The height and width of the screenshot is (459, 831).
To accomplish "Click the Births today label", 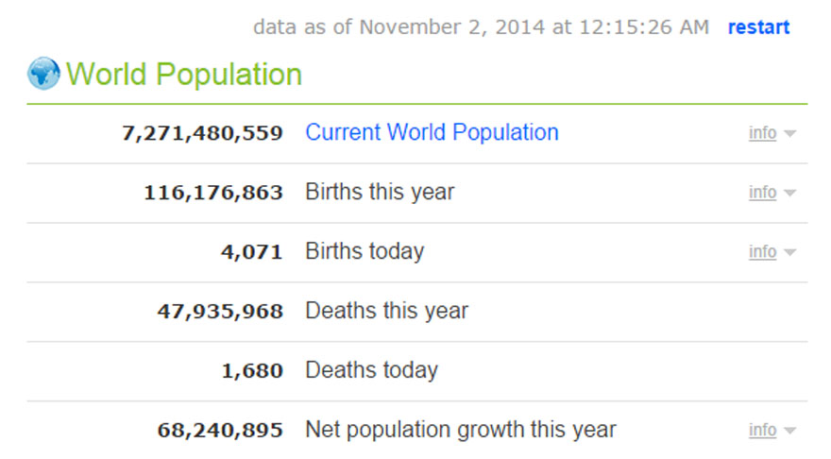I will coord(365,251).
